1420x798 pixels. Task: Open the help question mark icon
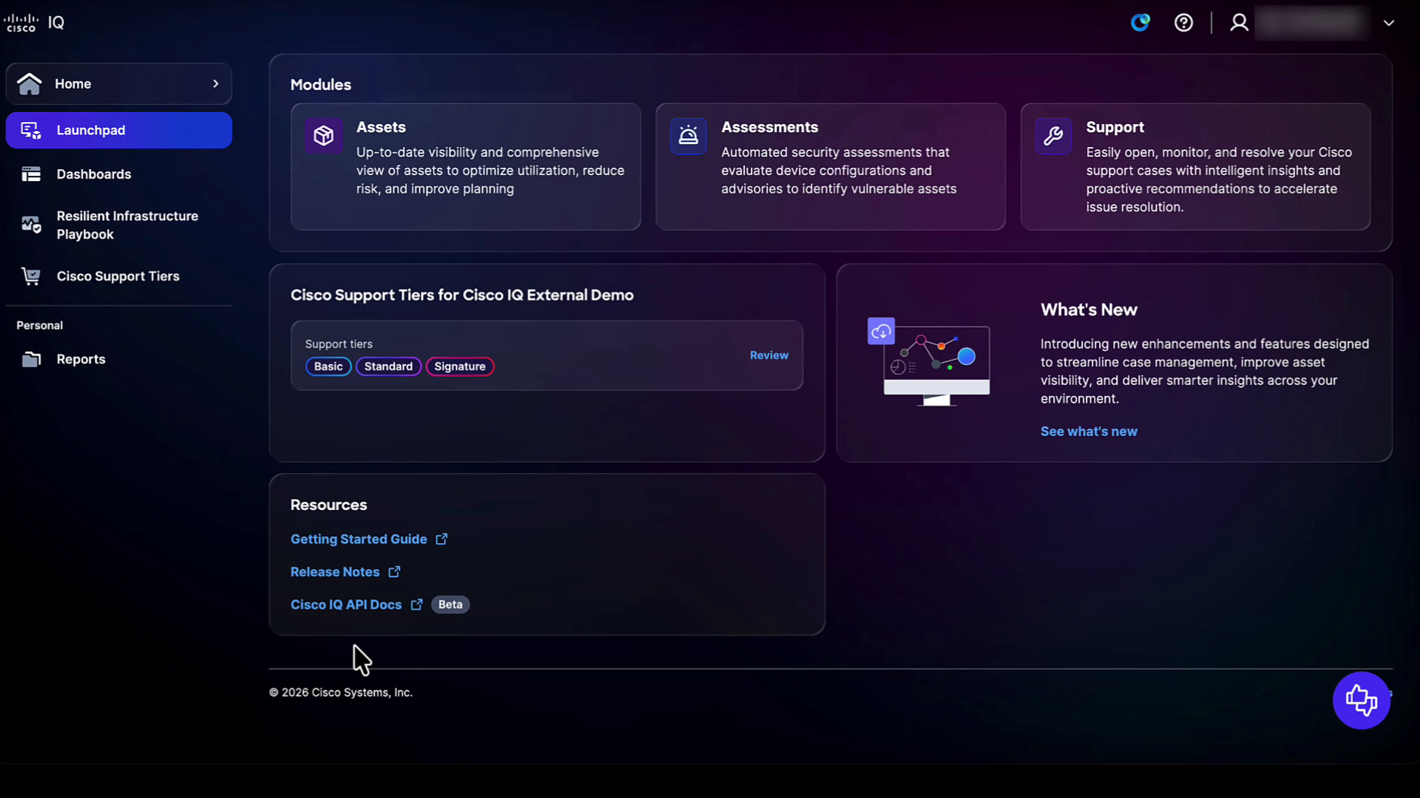1183,23
